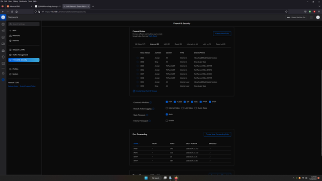Switch to the Guest v6 rules tab
322x181 pixels.
tap(220, 44)
